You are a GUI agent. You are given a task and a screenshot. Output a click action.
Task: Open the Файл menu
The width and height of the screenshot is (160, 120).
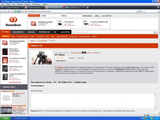[x=3, y=4]
